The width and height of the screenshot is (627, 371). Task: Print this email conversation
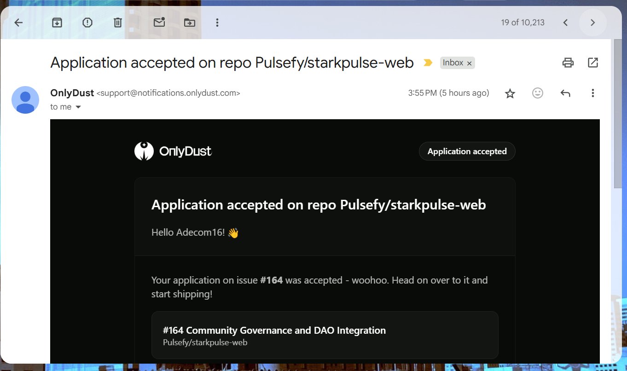[x=568, y=63]
